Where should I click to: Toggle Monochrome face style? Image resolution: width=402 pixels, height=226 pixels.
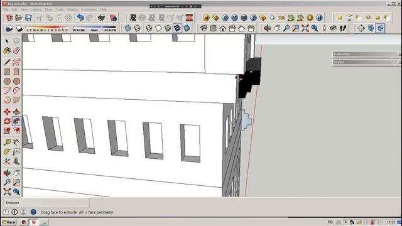pyautogui.click(x=187, y=28)
